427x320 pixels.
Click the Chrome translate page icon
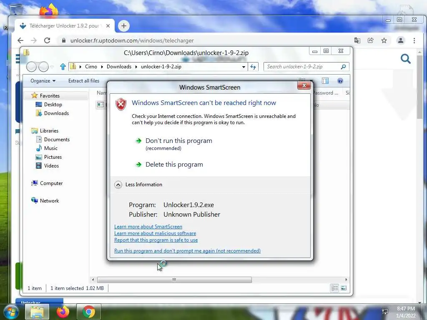click(357, 40)
